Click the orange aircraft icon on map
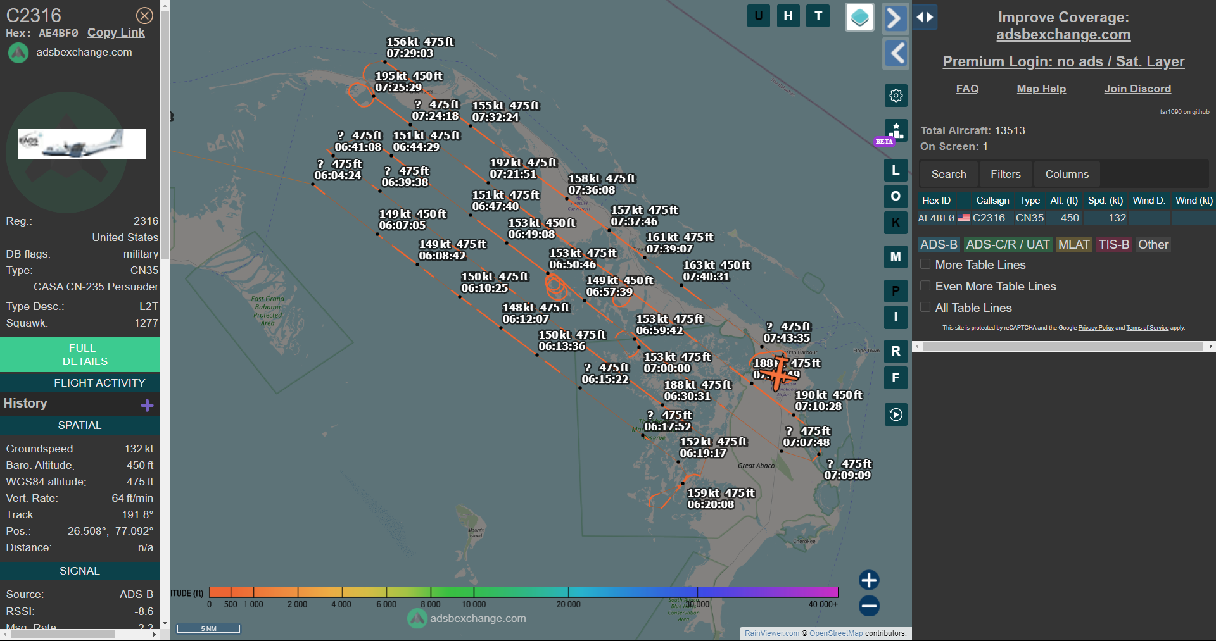 [780, 375]
